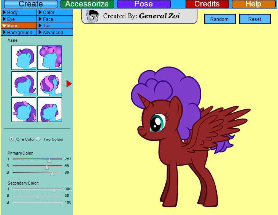Click the Reset button
The width and height of the screenshot is (278, 215).
(255, 19)
